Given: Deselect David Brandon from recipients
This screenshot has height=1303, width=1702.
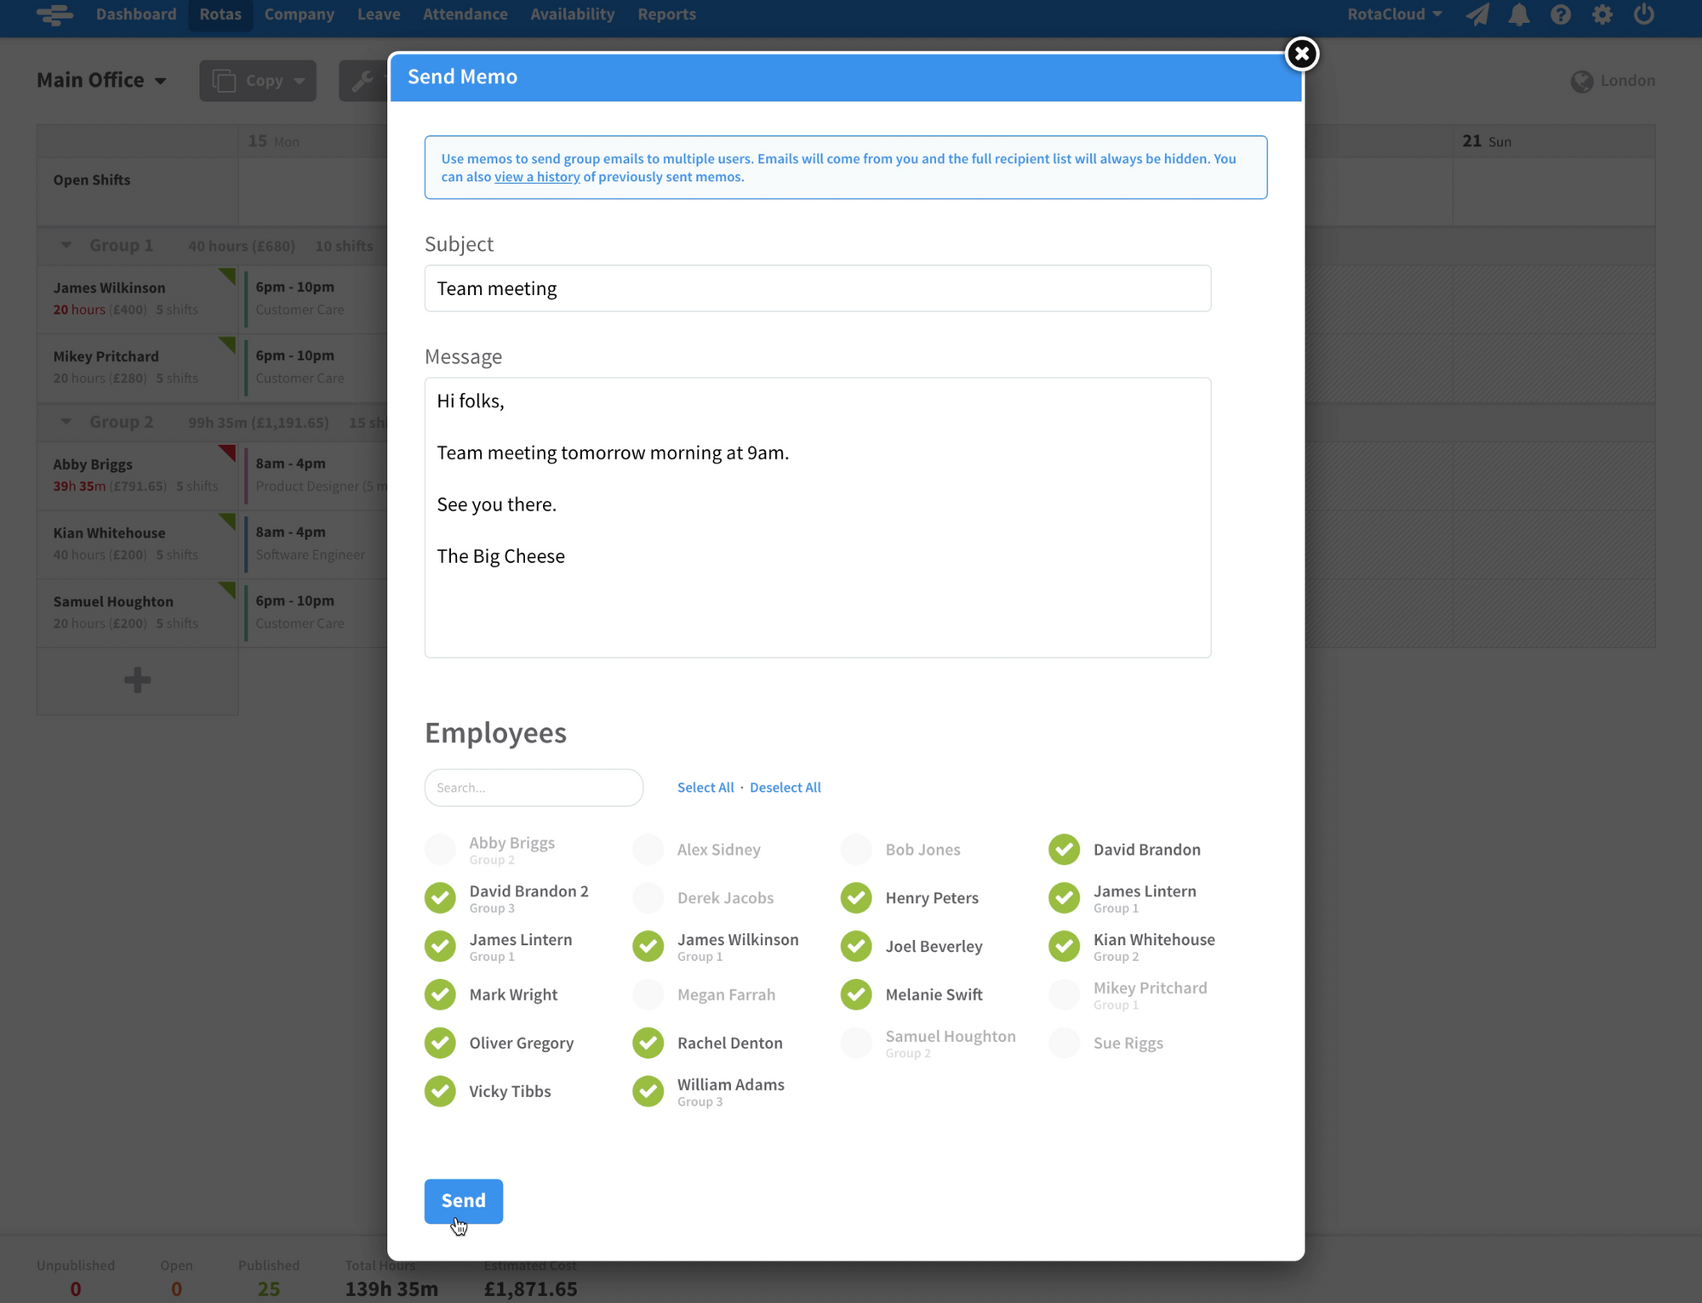Looking at the screenshot, I should 1064,849.
